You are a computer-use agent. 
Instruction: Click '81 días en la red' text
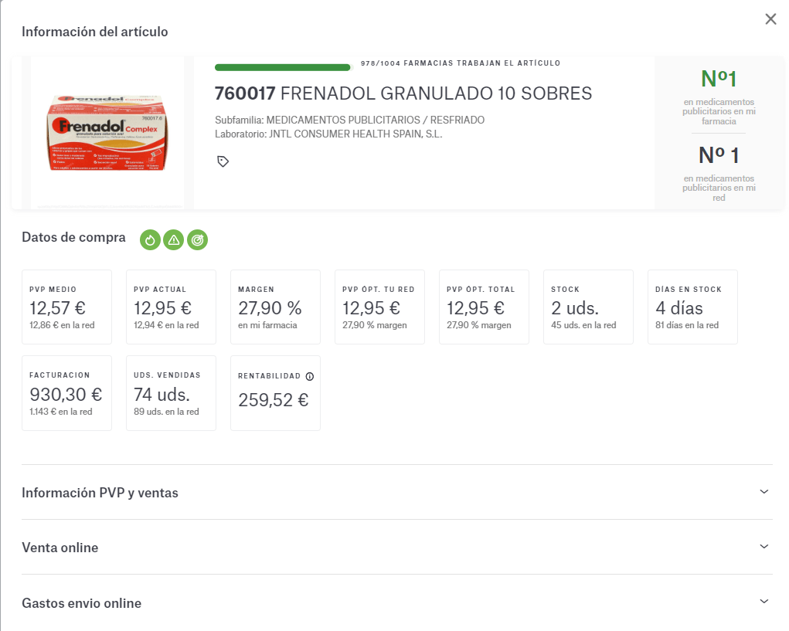click(x=687, y=325)
